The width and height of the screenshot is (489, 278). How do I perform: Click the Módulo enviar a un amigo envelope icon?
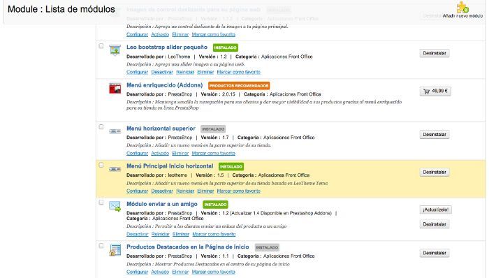115,206
